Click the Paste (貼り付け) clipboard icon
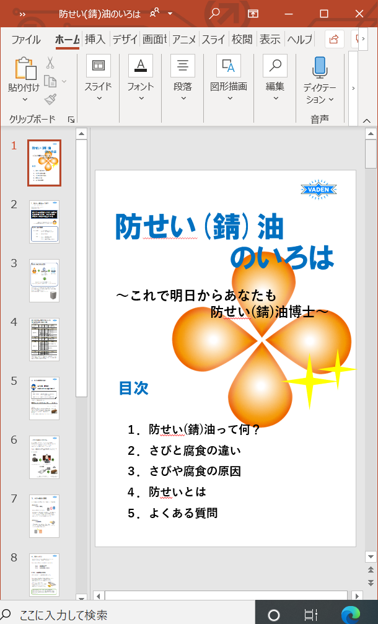 23,68
